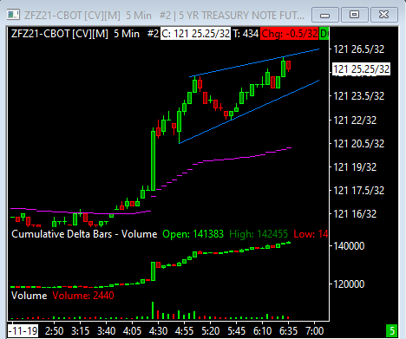The image size is (406, 339).
Task: Click the 'Cumulative Delta Bars - Volume' study label
Action: [x=84, y=234]
